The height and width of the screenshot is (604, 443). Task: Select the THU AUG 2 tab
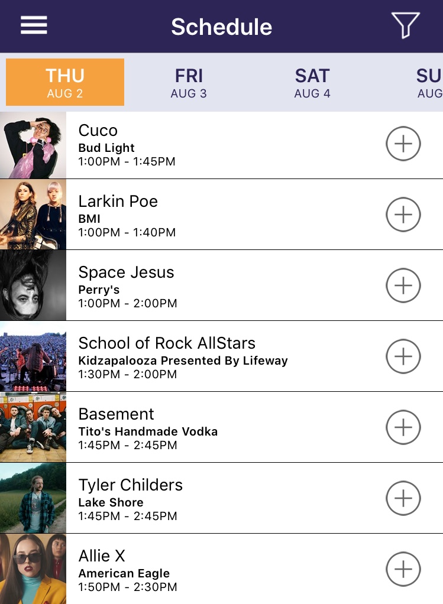tap(65, 82)
